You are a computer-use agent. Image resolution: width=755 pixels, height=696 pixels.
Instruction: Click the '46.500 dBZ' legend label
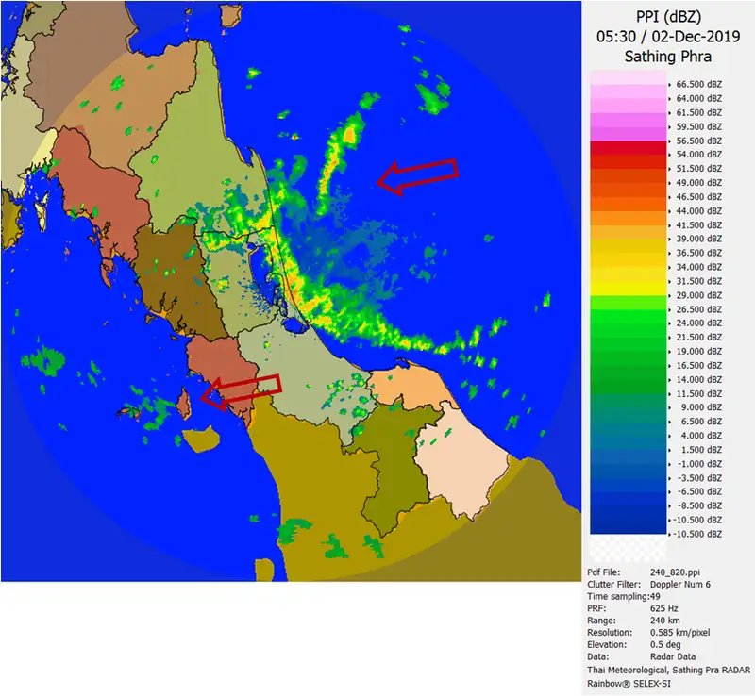pos(698,197)
